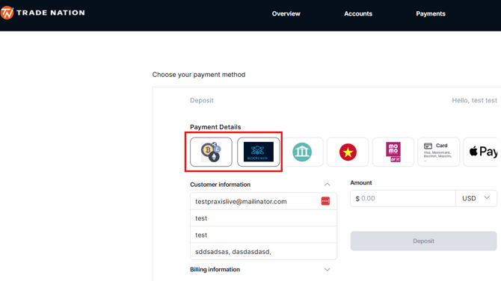Focus the Amount input field
The image size is (501, 281).
click(403, 198)
